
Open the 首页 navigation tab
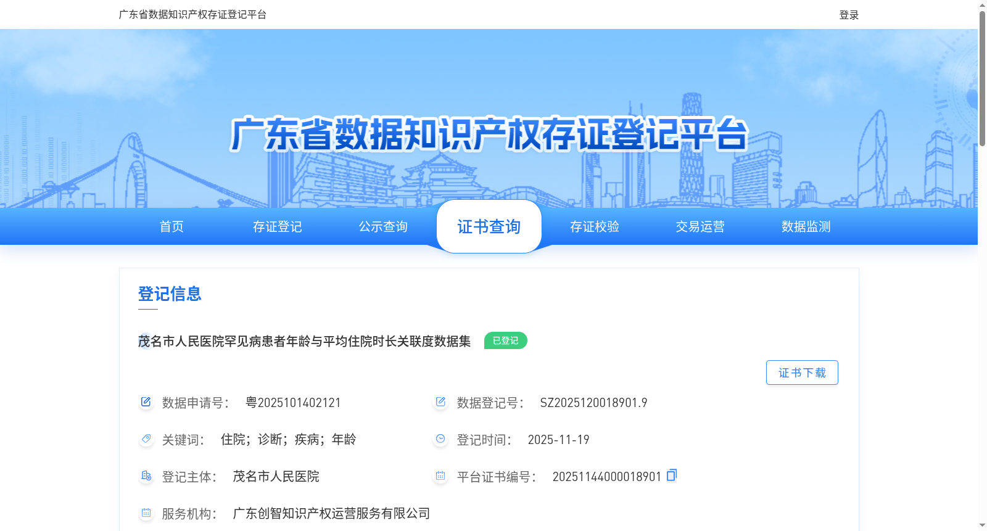pyautogui.click(x=171, y=226)
